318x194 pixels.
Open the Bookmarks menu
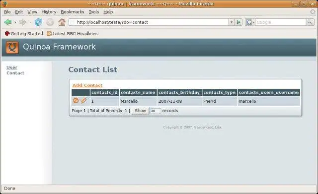[73, 12]
